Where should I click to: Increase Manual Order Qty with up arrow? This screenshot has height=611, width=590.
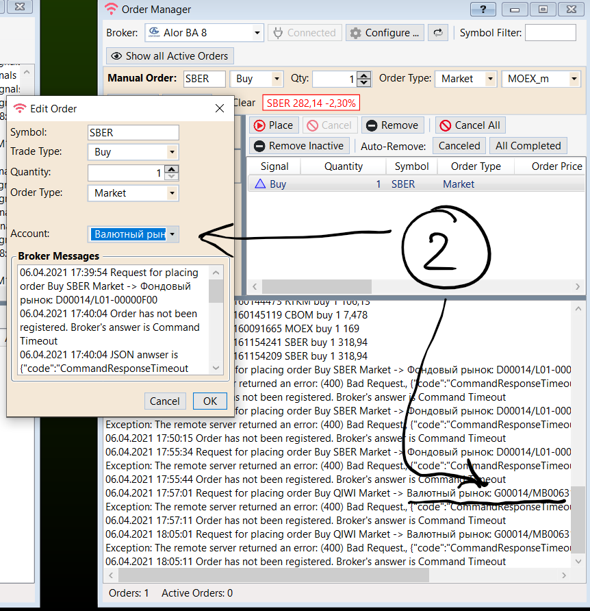point(363,75)
